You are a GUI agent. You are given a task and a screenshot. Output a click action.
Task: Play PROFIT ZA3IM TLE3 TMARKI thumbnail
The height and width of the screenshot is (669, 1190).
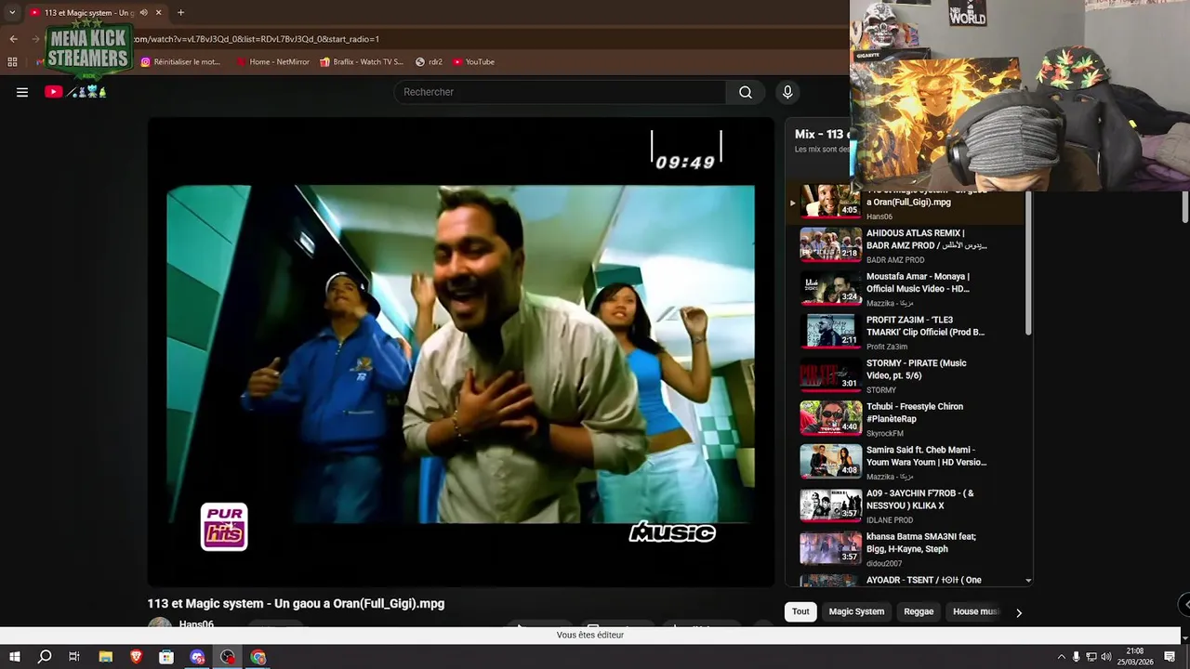click(830, 331)
